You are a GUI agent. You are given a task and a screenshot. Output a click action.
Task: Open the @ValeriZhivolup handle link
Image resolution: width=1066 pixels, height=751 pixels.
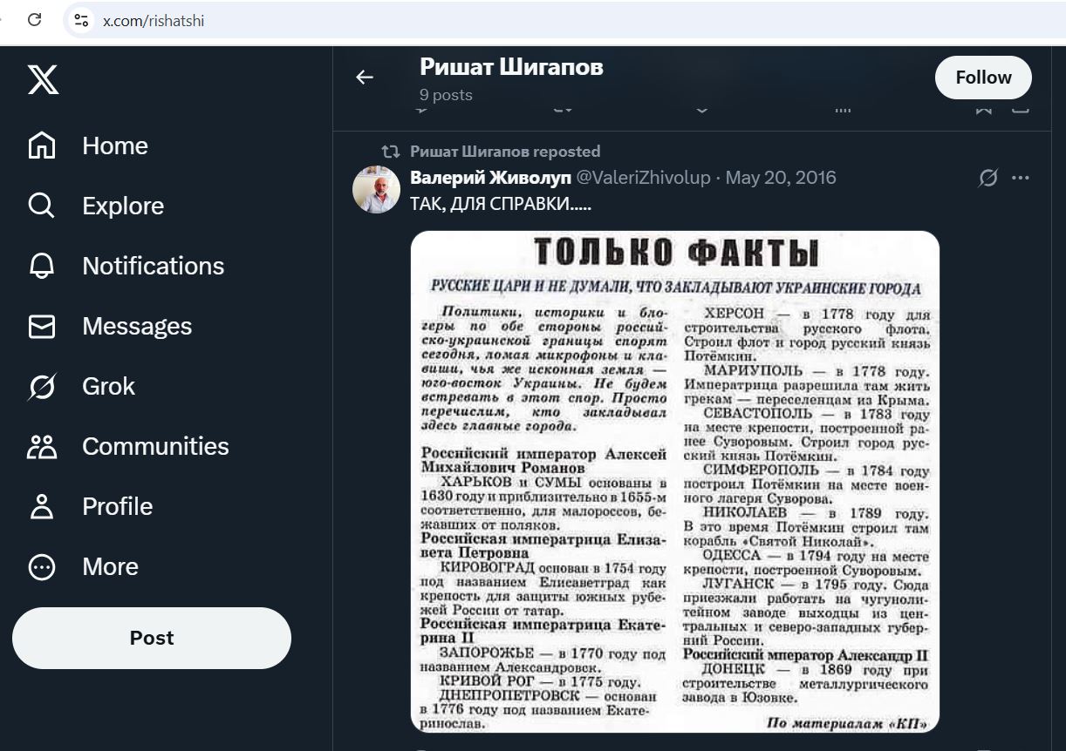click(643, 178)
